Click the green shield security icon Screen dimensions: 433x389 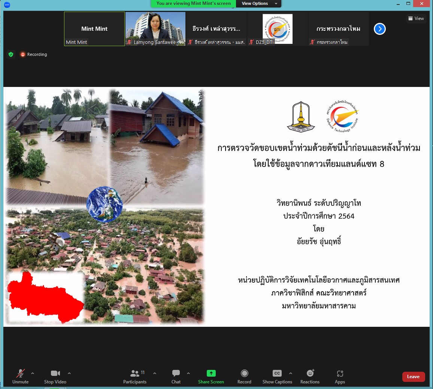[x=11, y=54]
